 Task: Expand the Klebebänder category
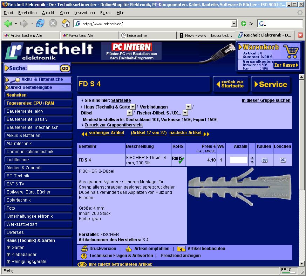coord(9,255)
